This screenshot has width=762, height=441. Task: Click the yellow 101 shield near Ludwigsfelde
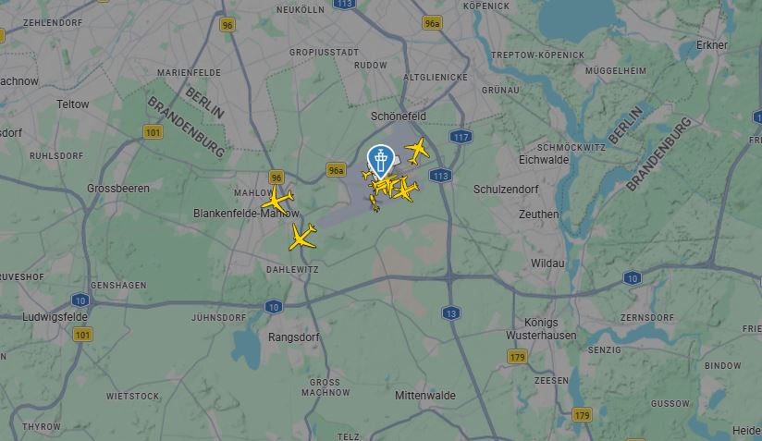click(x=82, y=334)
